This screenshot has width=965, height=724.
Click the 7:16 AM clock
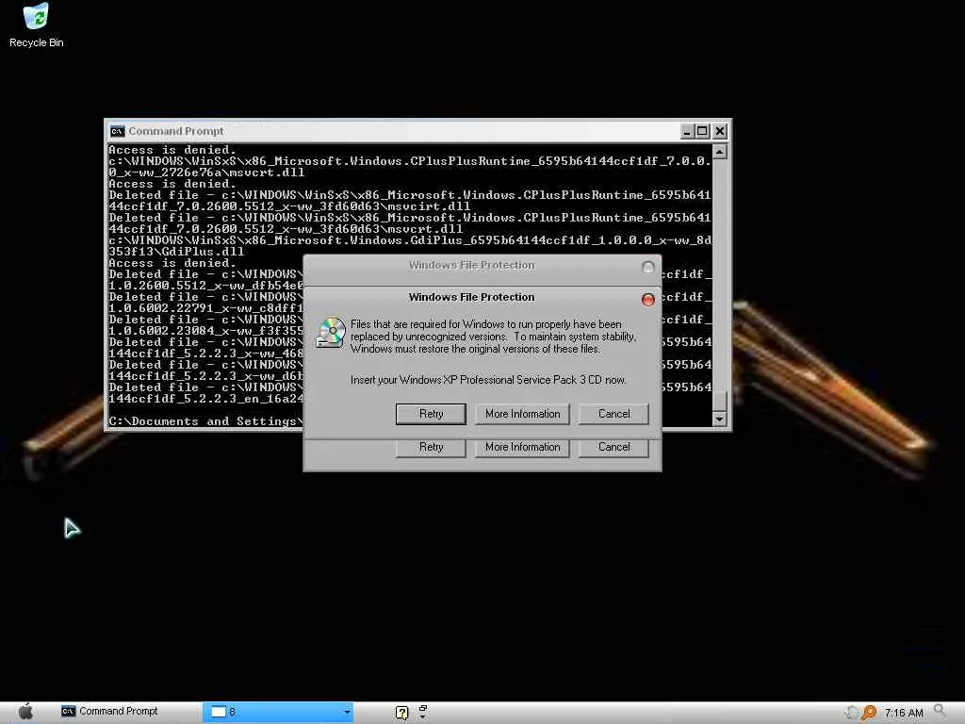[x=904, y=713]
